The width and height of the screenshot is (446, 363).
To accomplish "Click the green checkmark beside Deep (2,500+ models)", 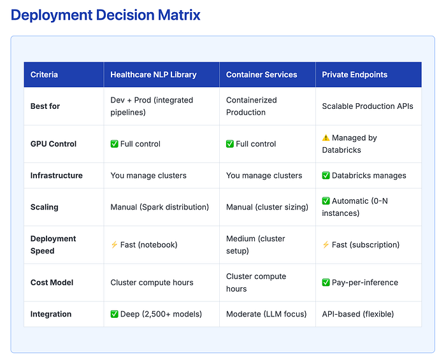I will (114, 314).
